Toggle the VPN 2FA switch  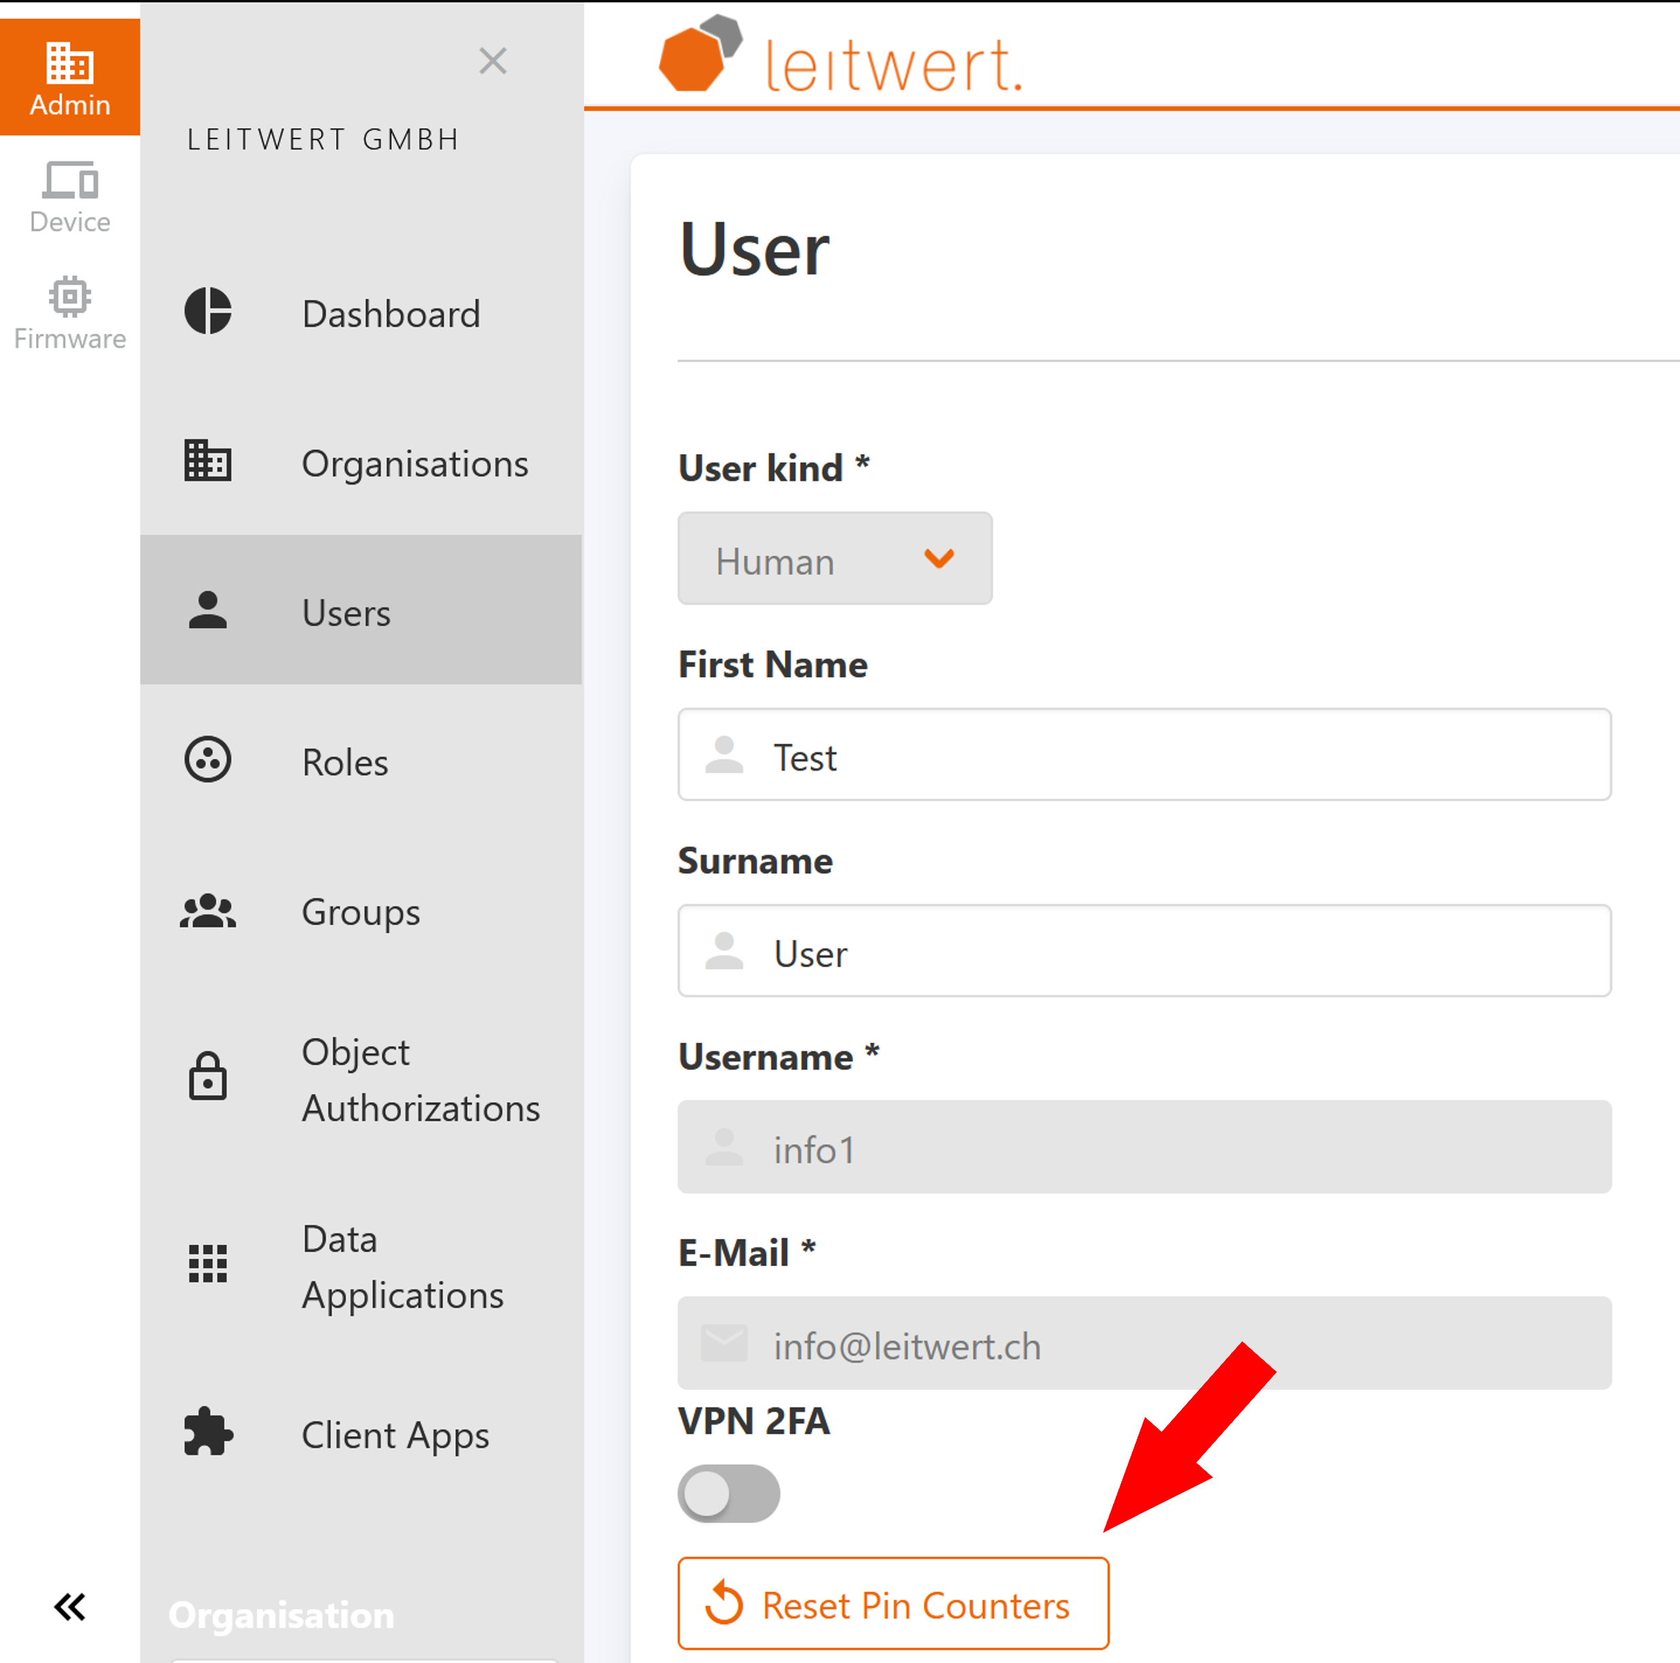pyautogui.click(x=729, y=1493)
